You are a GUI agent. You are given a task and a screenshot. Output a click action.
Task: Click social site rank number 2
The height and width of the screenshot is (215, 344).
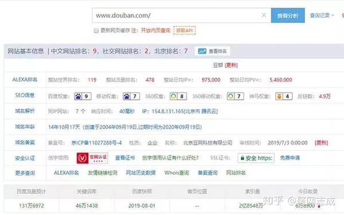(146, 51)
